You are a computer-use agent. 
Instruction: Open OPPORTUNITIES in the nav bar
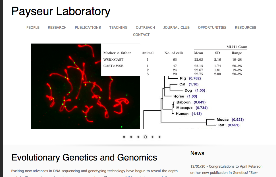(212, 28)
